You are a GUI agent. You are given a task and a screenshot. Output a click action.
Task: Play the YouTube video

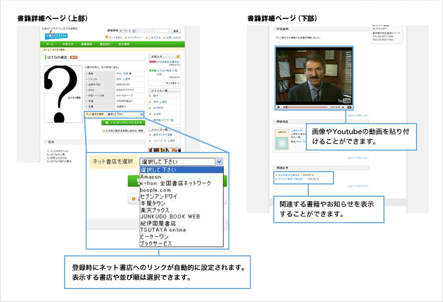pos(279,108)
